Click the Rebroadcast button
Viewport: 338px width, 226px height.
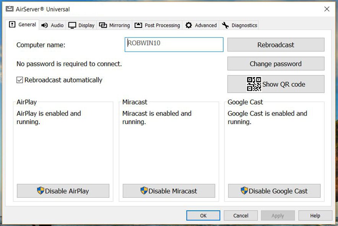coord(276,45)
